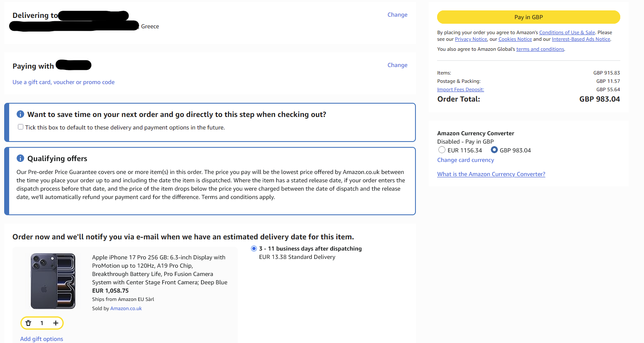Choose the 3 - 11 business days delivery option
Viewport: 644px width, 343px height.
point(254,249)
